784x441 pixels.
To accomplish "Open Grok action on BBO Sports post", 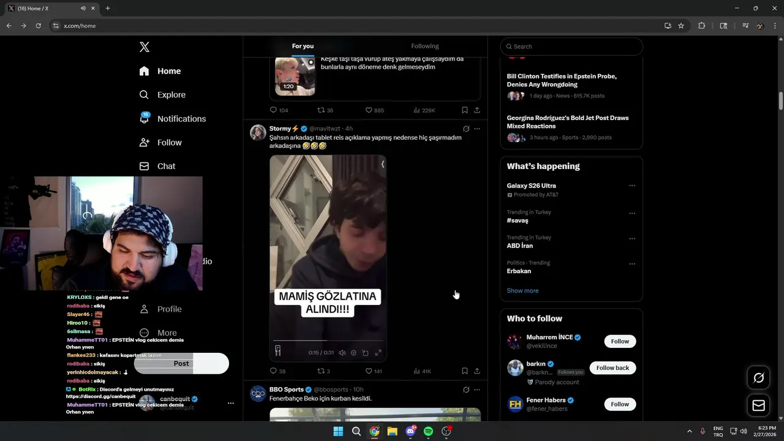I will pyautogui.click(x=466, y=390).
